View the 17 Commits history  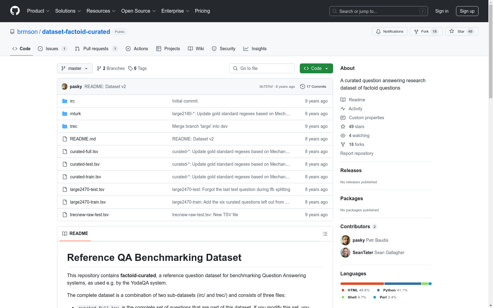click(x=313, y=87)
